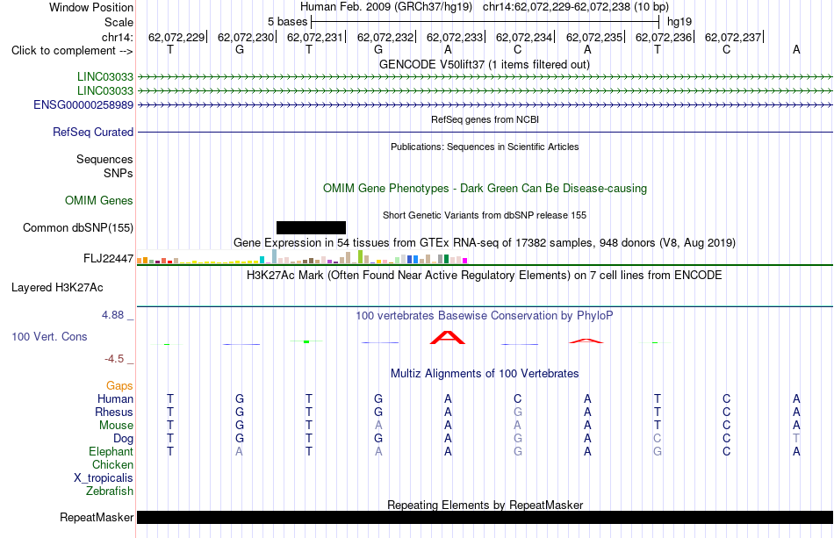The image size is (834, 538).
Task: Click coordinate label 62,072,233
Action: (x=455, y=37)
